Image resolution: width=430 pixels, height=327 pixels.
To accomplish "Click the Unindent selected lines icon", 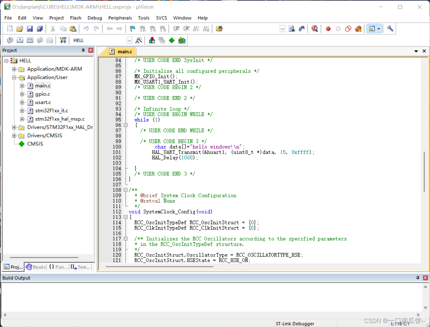I will 186,29.
